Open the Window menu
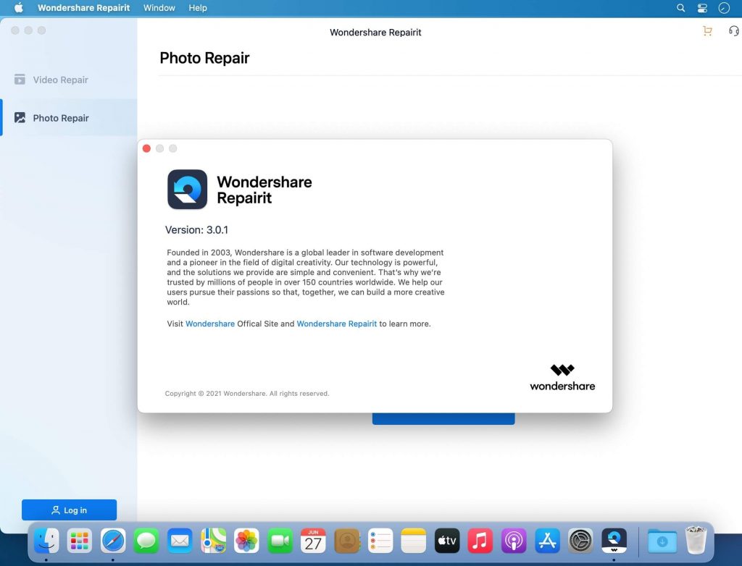 [159, 8]
